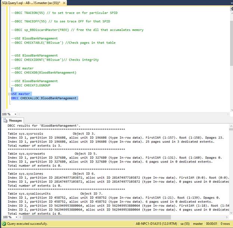Click the 'Table sys.sysrscols' result line

52,133
